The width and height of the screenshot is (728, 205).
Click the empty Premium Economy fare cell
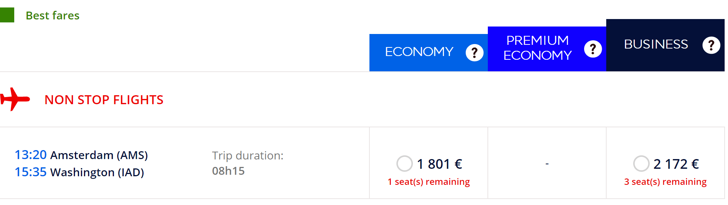point(547,163)
